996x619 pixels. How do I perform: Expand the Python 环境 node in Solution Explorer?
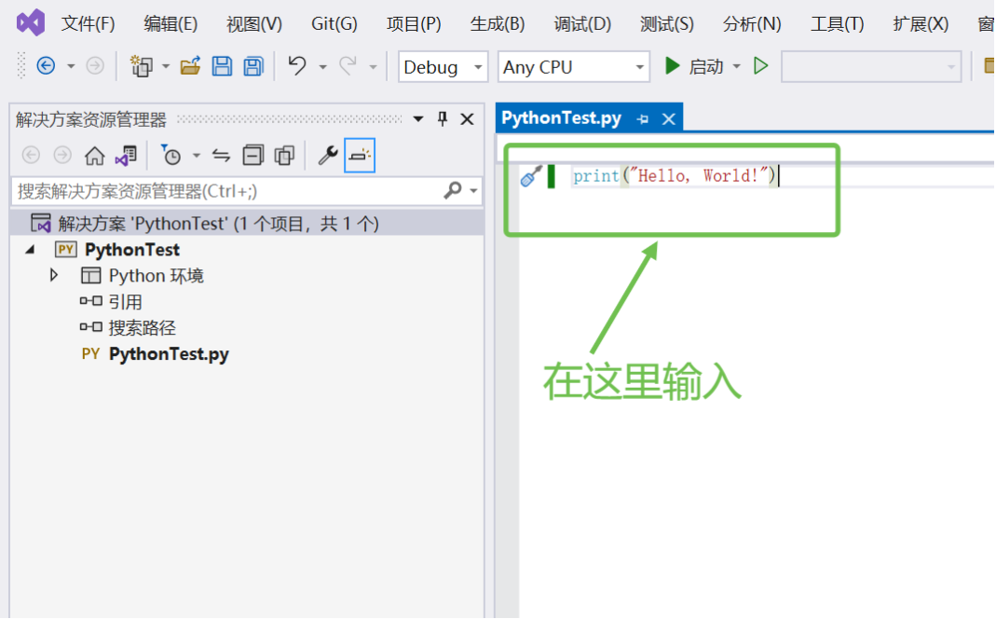(54, 275)
